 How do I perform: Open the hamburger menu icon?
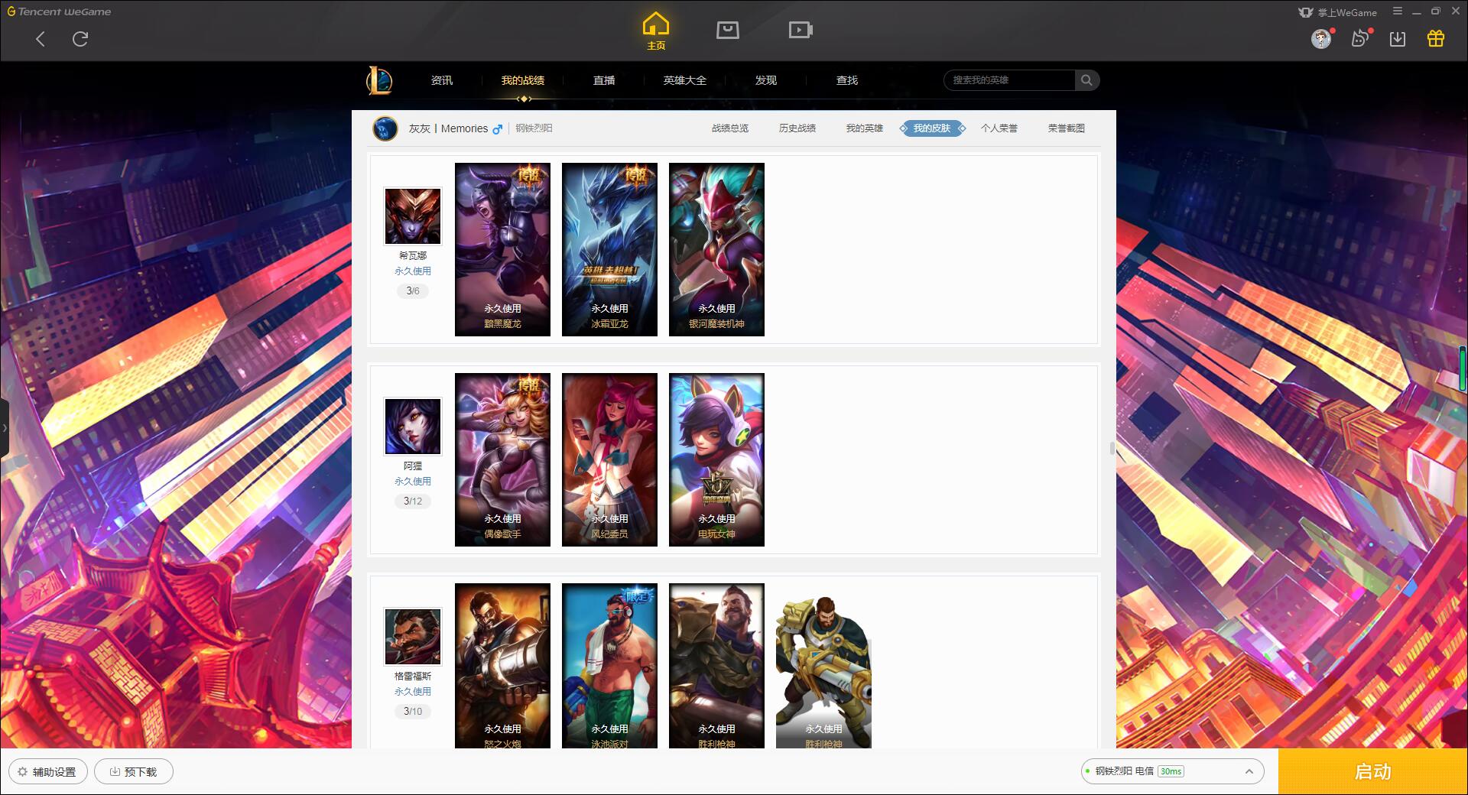[x=1398, y=11]
